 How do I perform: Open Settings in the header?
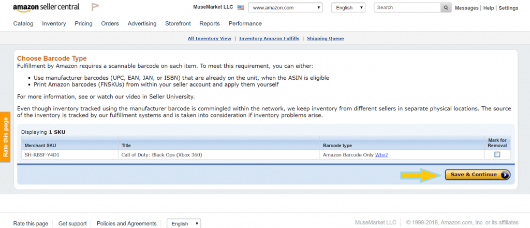[x=508, y=8]
